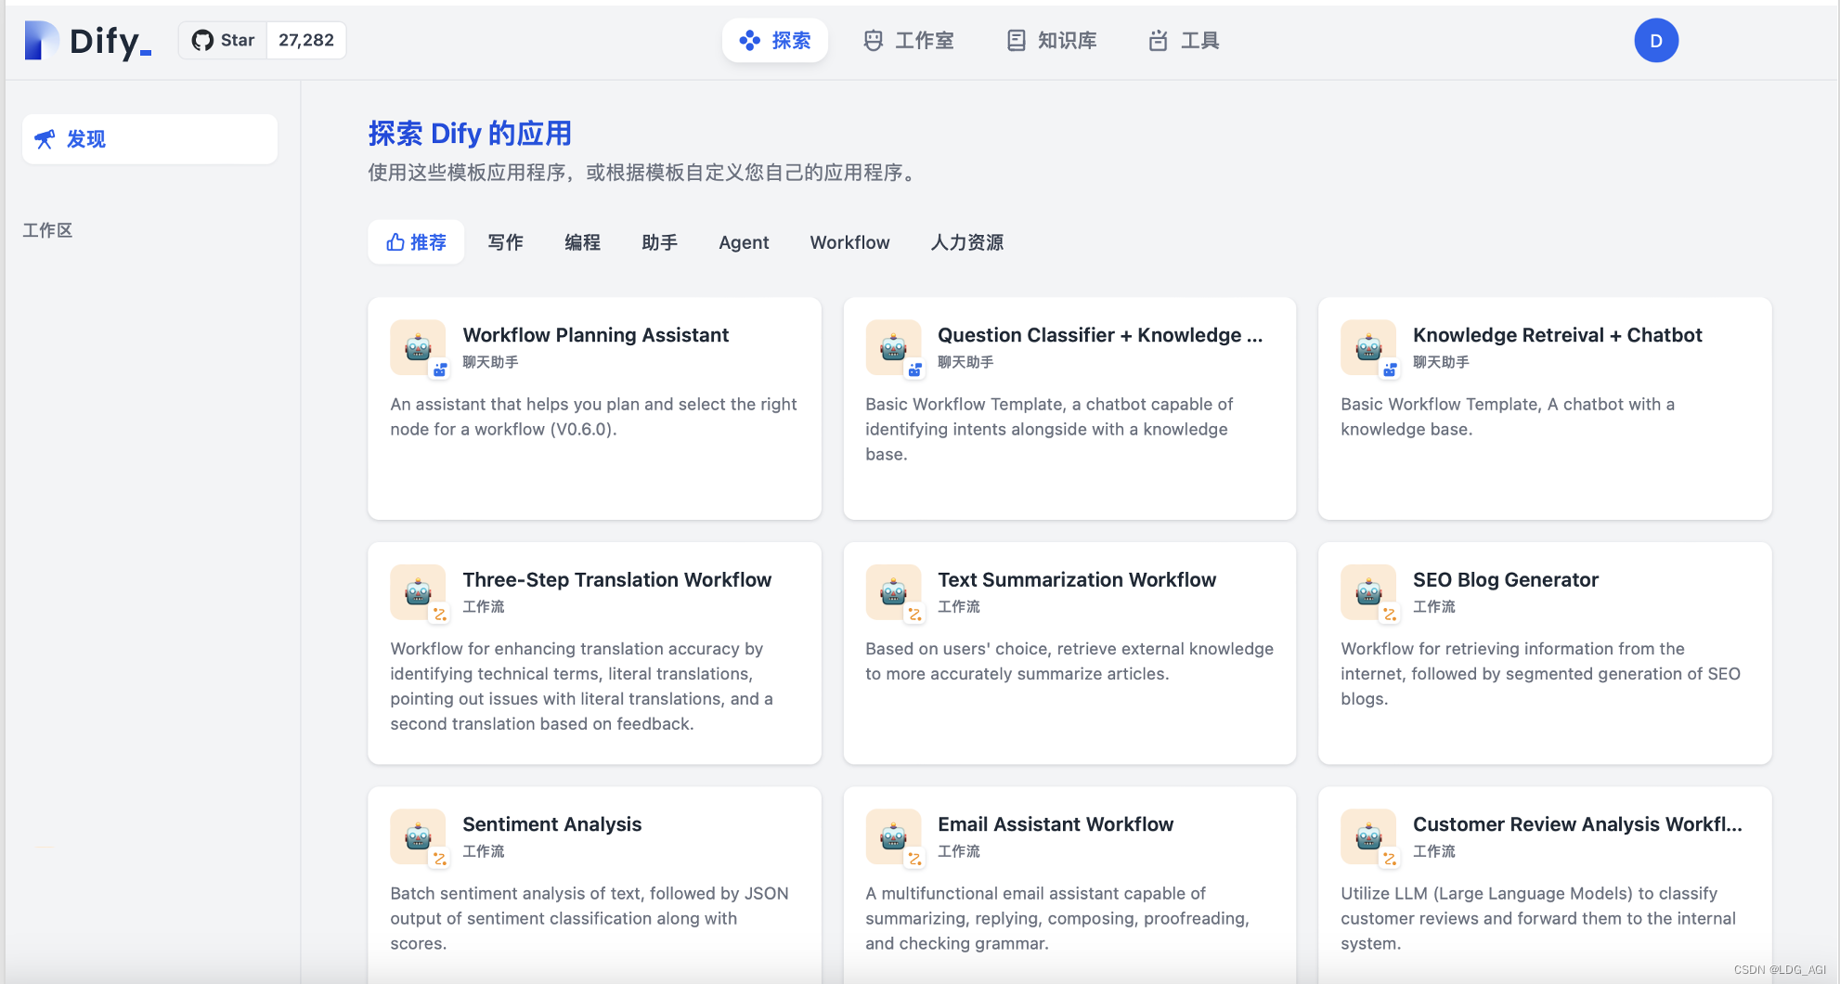Click the 工作室 robot icon
This screenshot has height=984, width=1840.
pyautogui.click(x=873, y=41)
